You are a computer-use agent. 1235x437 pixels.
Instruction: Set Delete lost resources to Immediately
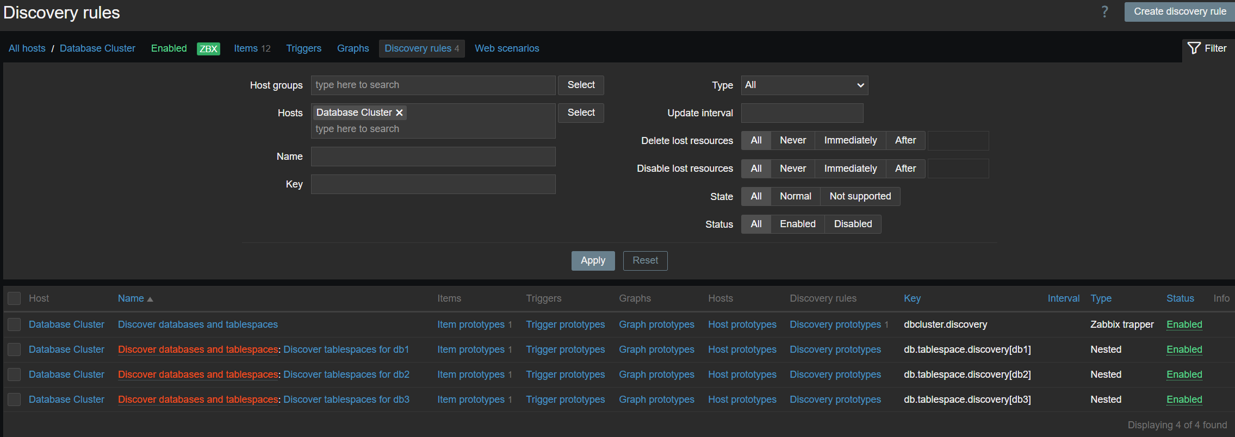(x=851, y=140)
